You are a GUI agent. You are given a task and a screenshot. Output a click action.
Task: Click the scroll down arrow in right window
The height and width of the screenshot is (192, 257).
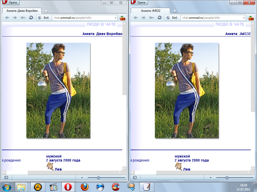tap(253, 168)
